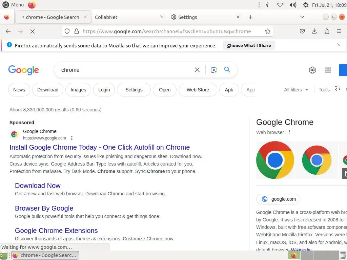Image resolution: width=347 pixels, height=260 pixels.
Task: Open the Browser By Google sitelink
Action: click(44, 208)
